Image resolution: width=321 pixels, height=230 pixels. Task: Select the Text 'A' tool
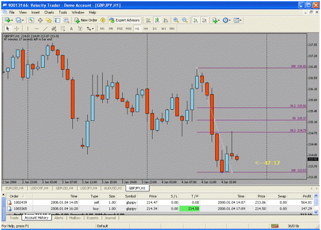[71, 29]
